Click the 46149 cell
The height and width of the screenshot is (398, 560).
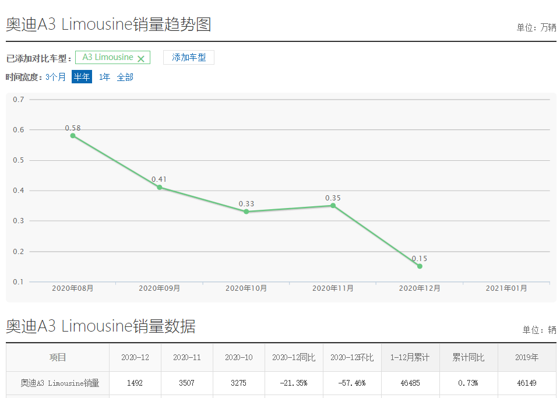tap(527, 383)
